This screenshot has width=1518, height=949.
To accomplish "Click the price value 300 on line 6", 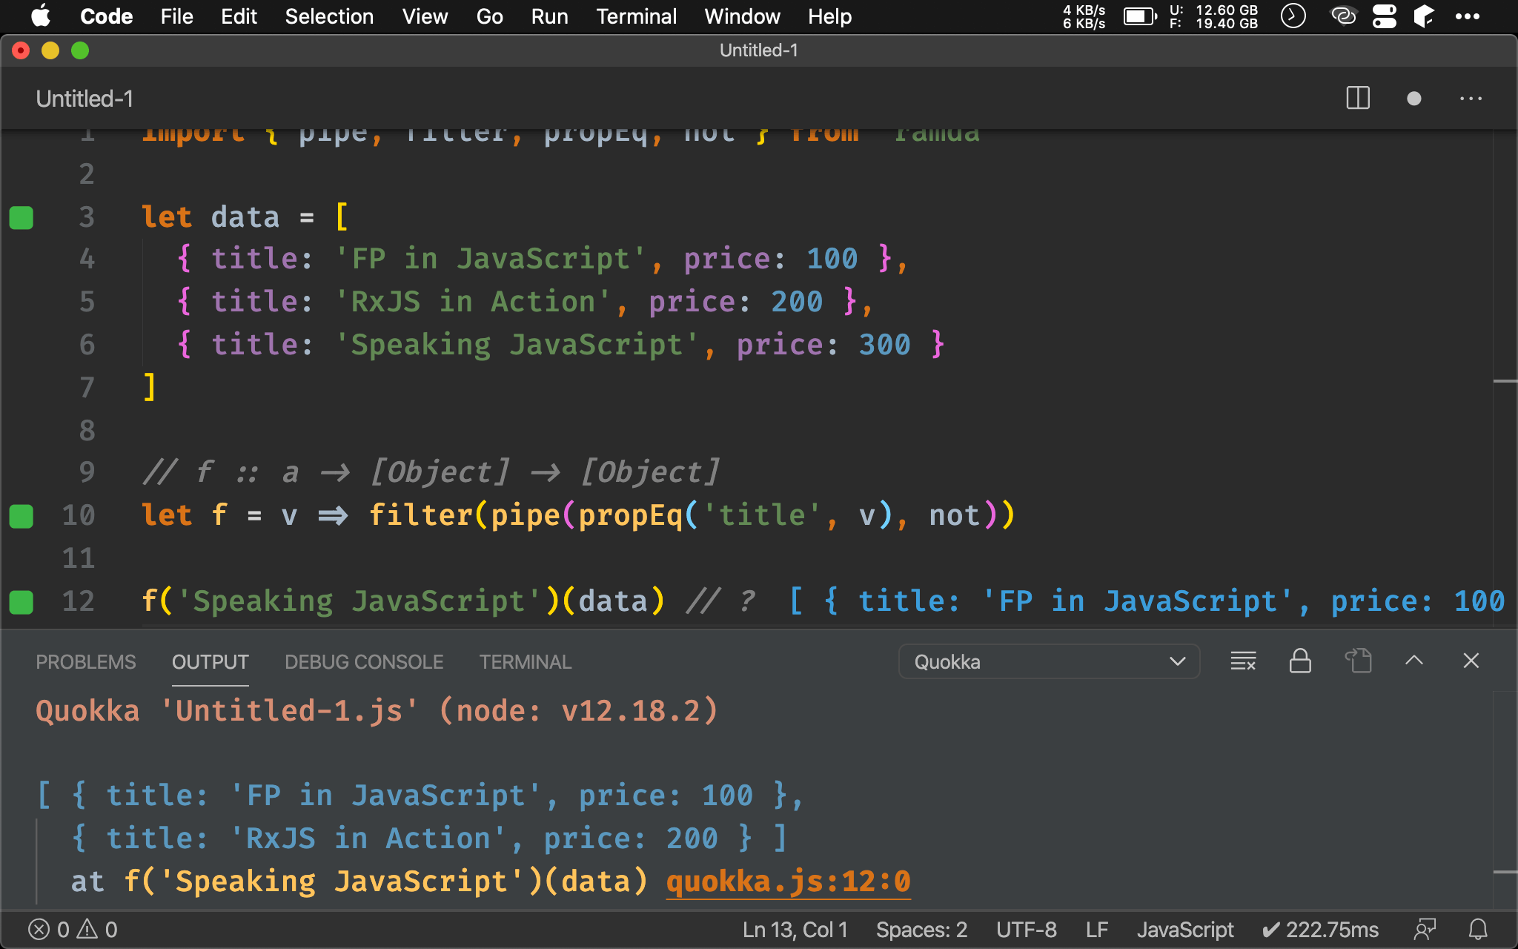I will coord(884,345).
